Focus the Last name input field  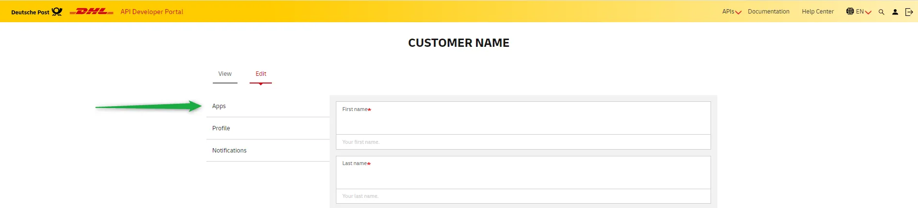coord(523,172)
